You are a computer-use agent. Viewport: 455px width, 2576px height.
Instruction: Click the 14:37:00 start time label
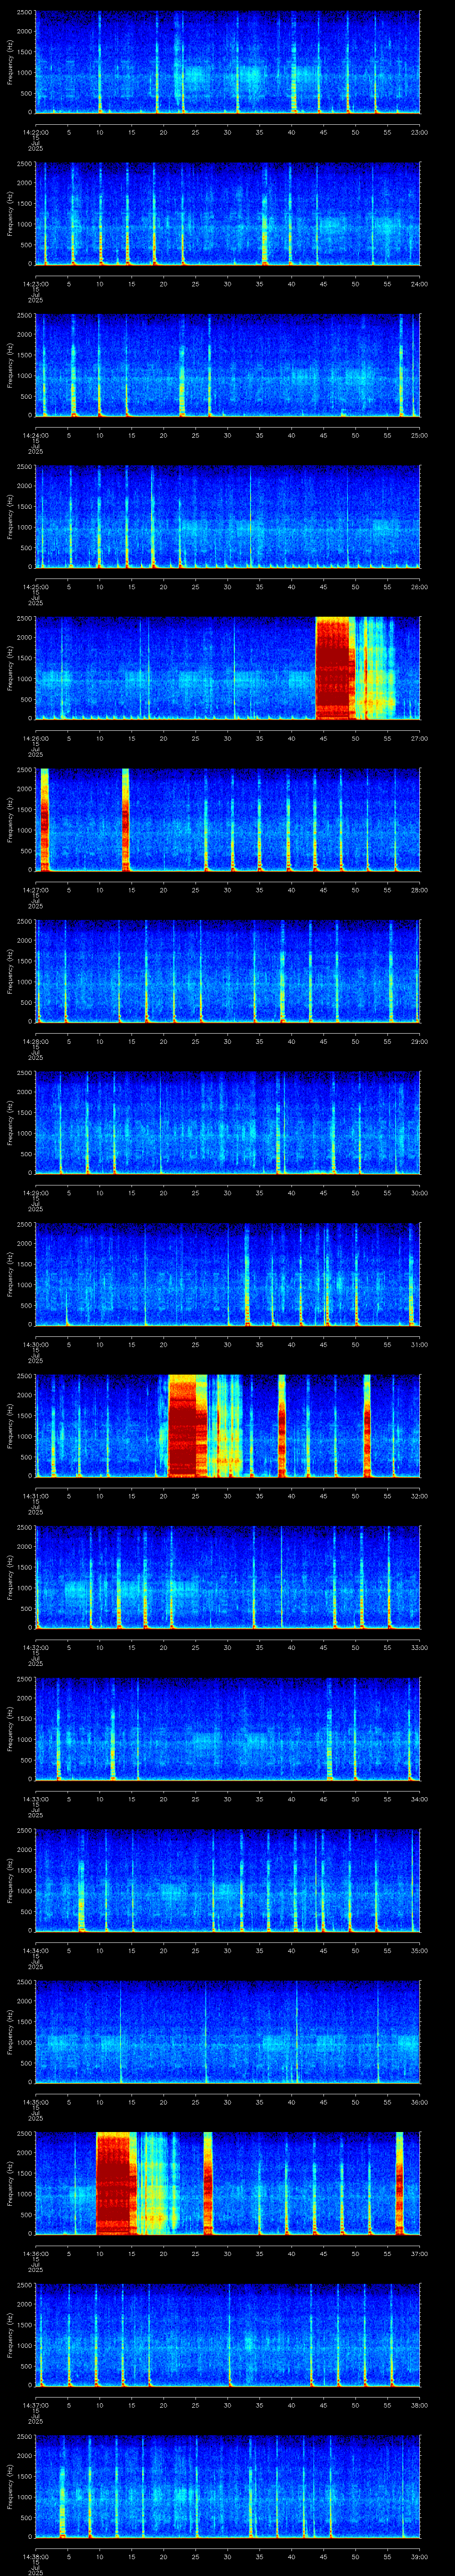35,2404
